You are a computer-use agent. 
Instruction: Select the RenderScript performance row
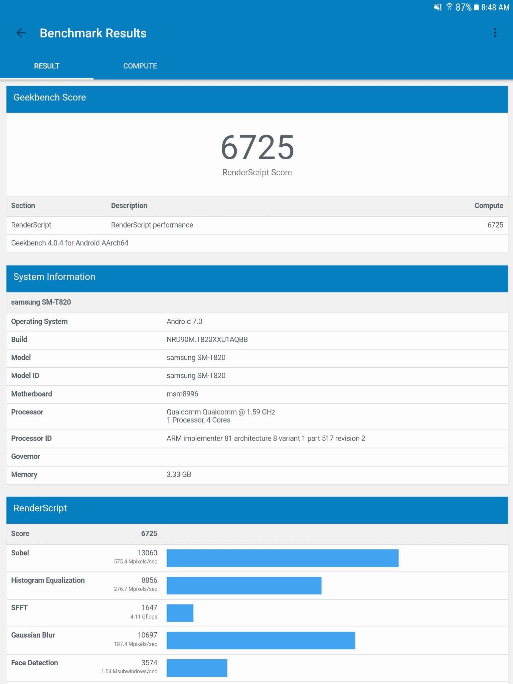click(x=257, y=225)
